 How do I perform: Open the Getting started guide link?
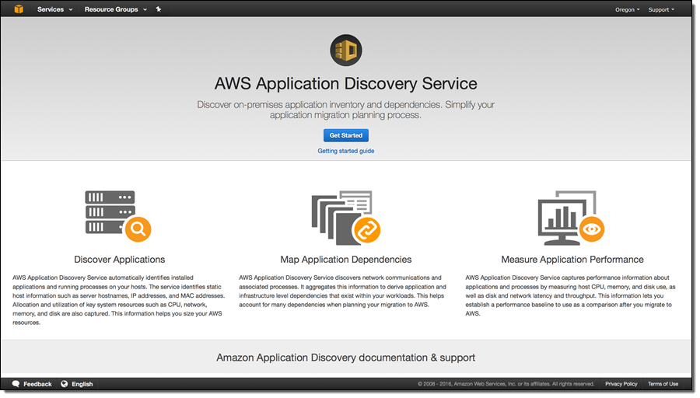[346, 151]
